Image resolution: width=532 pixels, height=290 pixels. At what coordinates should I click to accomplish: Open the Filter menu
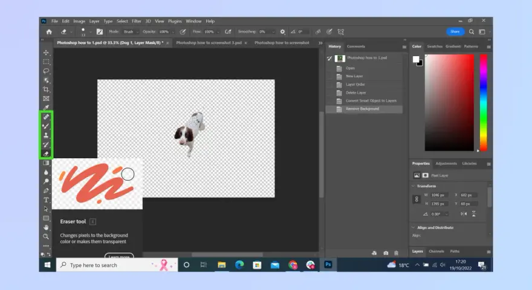click(137, 21)
